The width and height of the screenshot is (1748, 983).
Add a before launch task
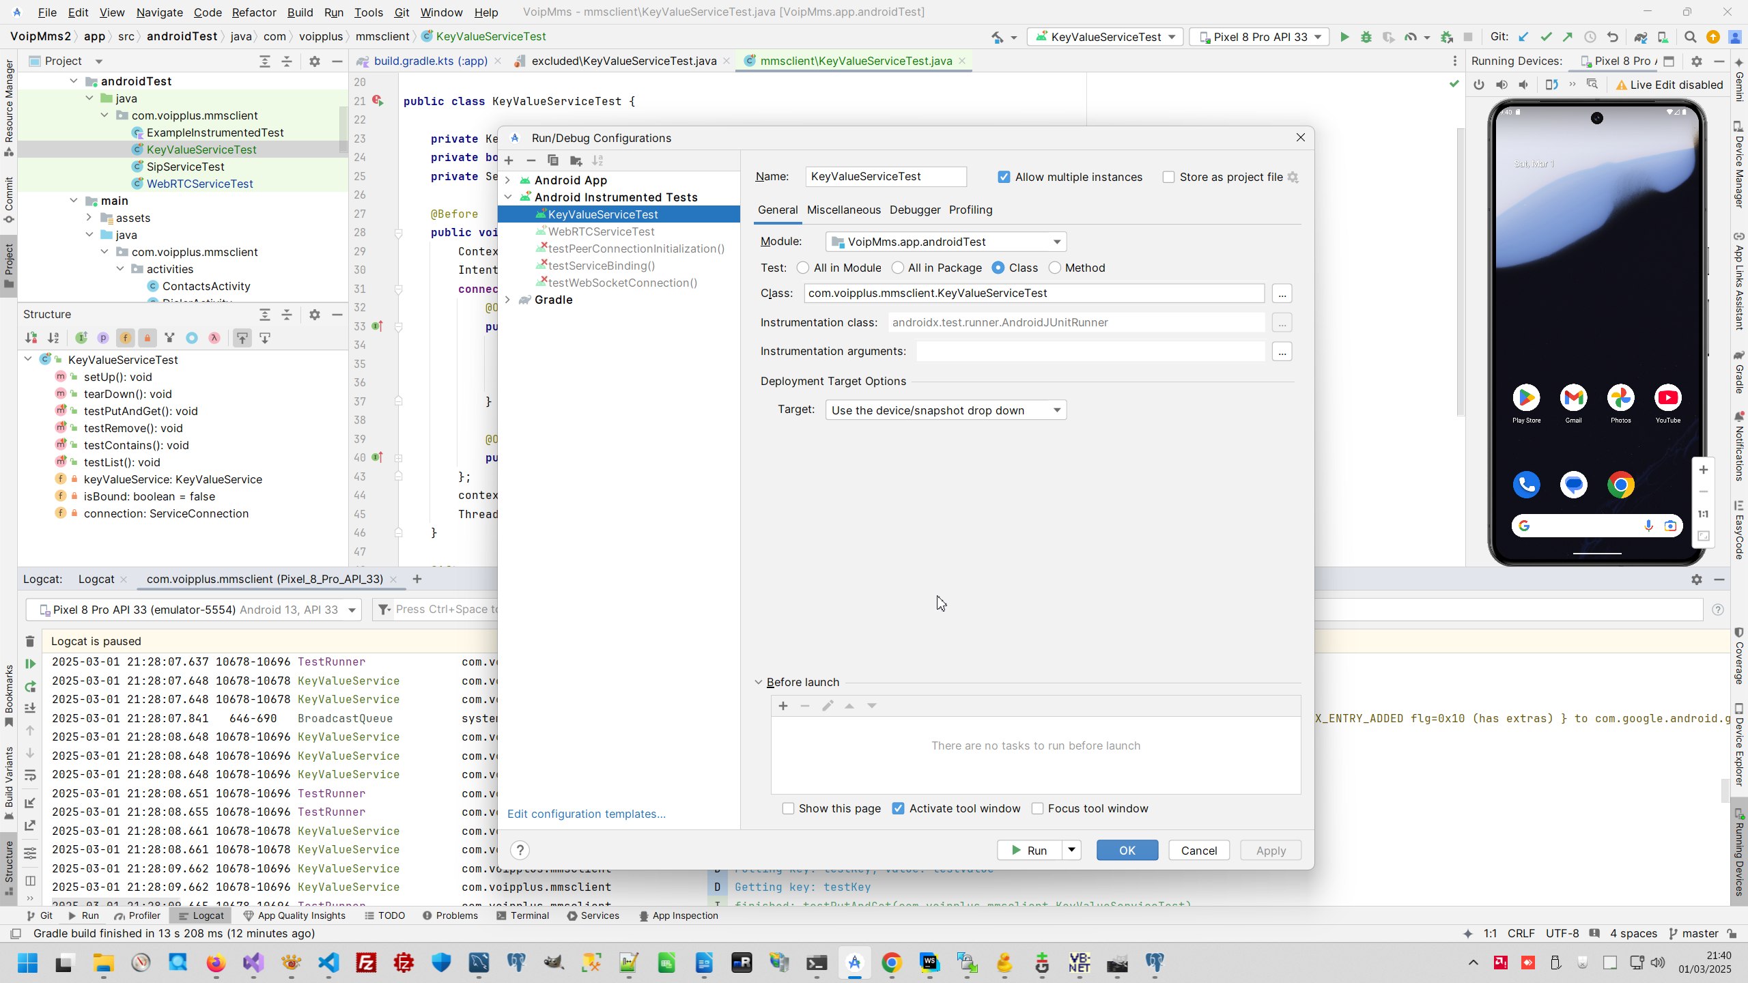coord(783,706)
